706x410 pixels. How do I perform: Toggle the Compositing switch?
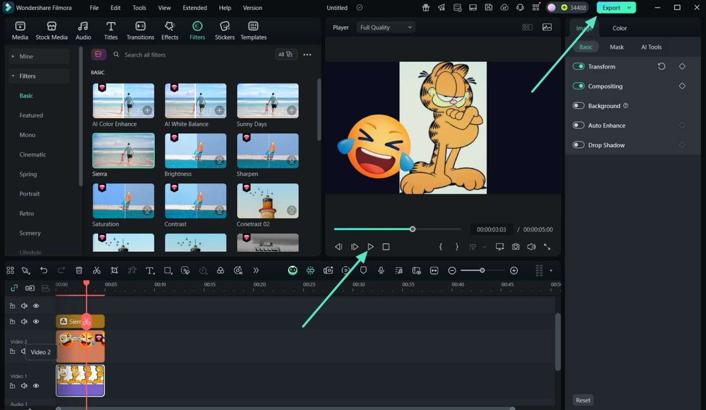pos(578,86)
